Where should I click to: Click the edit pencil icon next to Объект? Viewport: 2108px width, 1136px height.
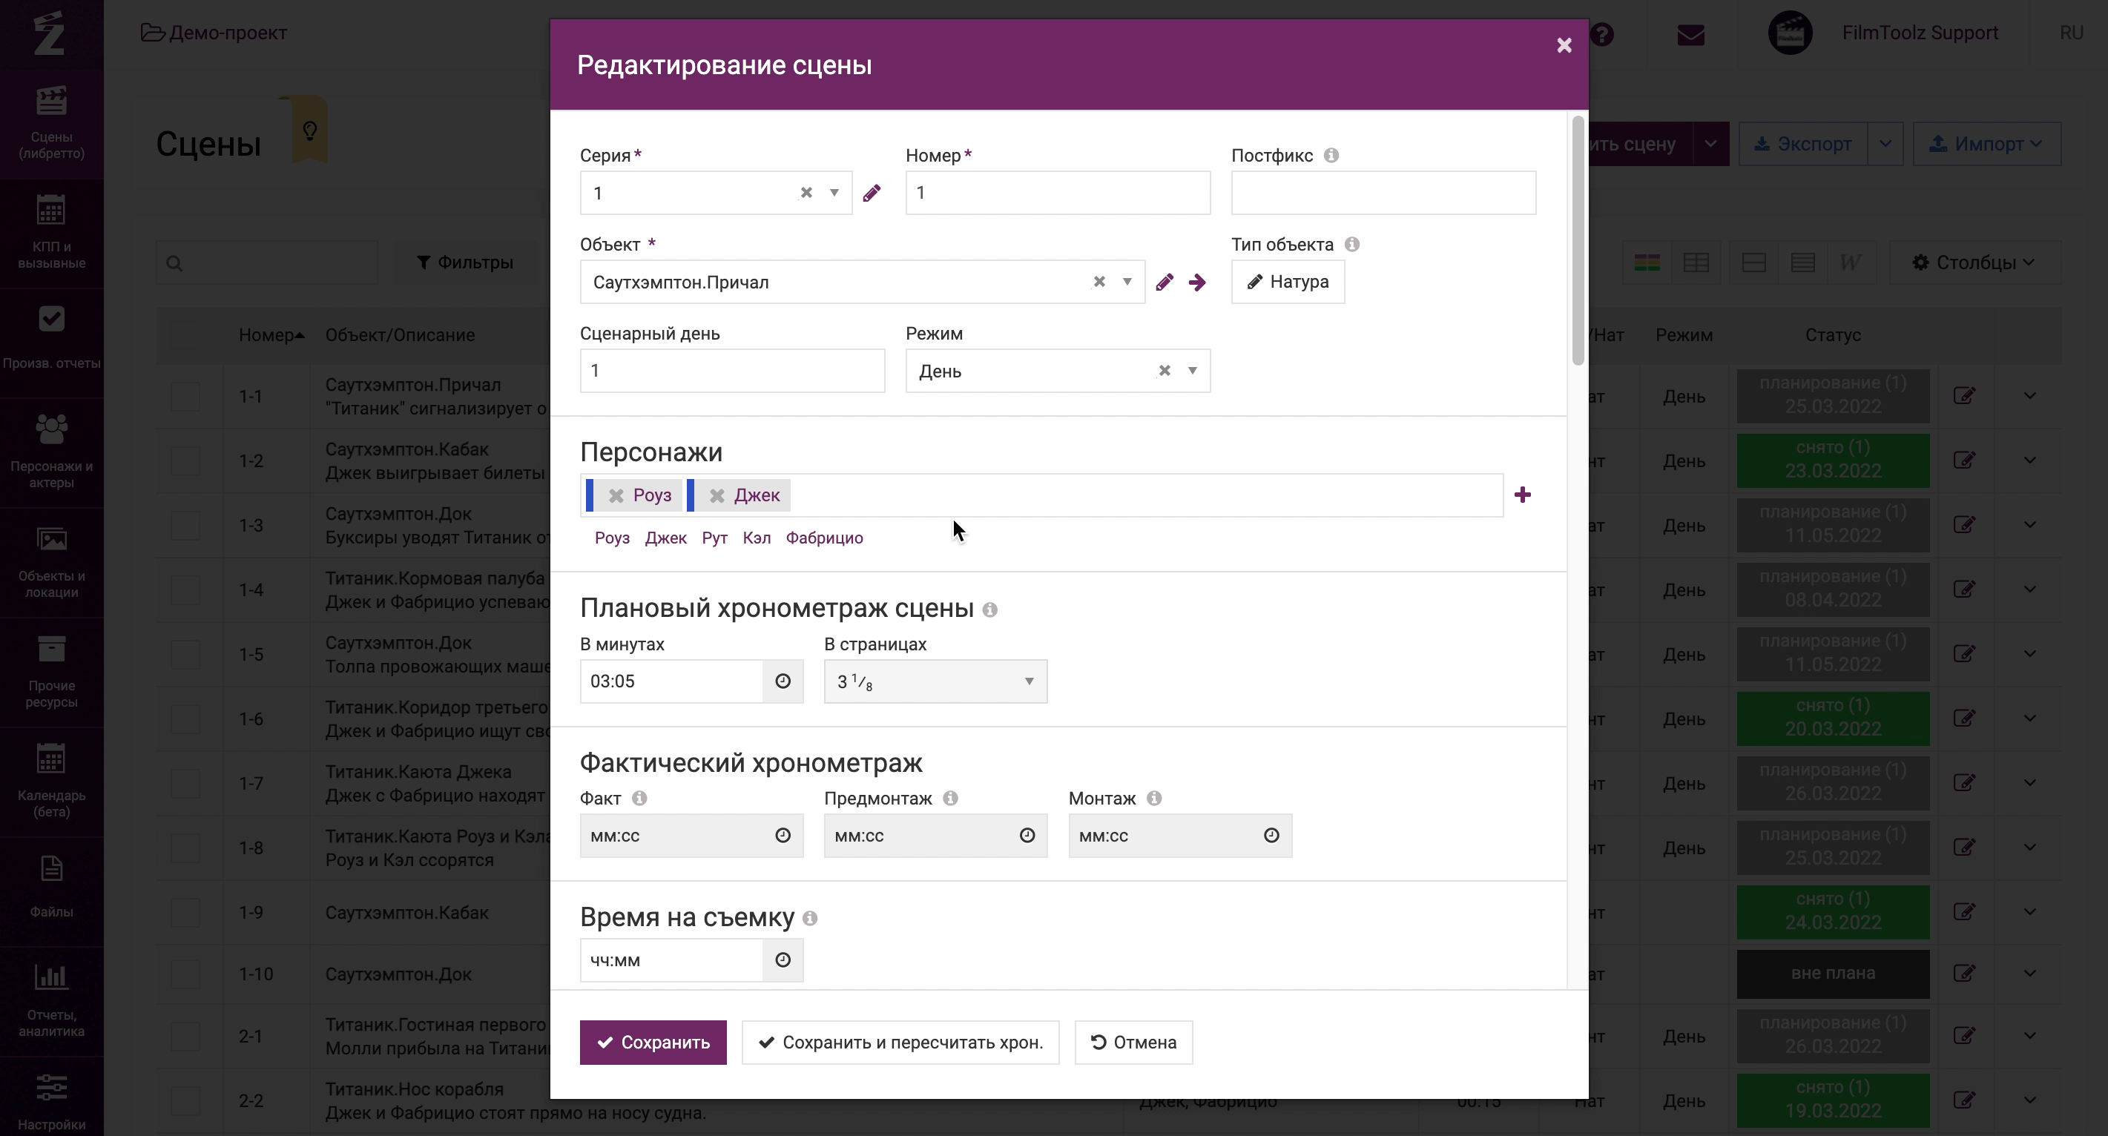pos(1165,283)
